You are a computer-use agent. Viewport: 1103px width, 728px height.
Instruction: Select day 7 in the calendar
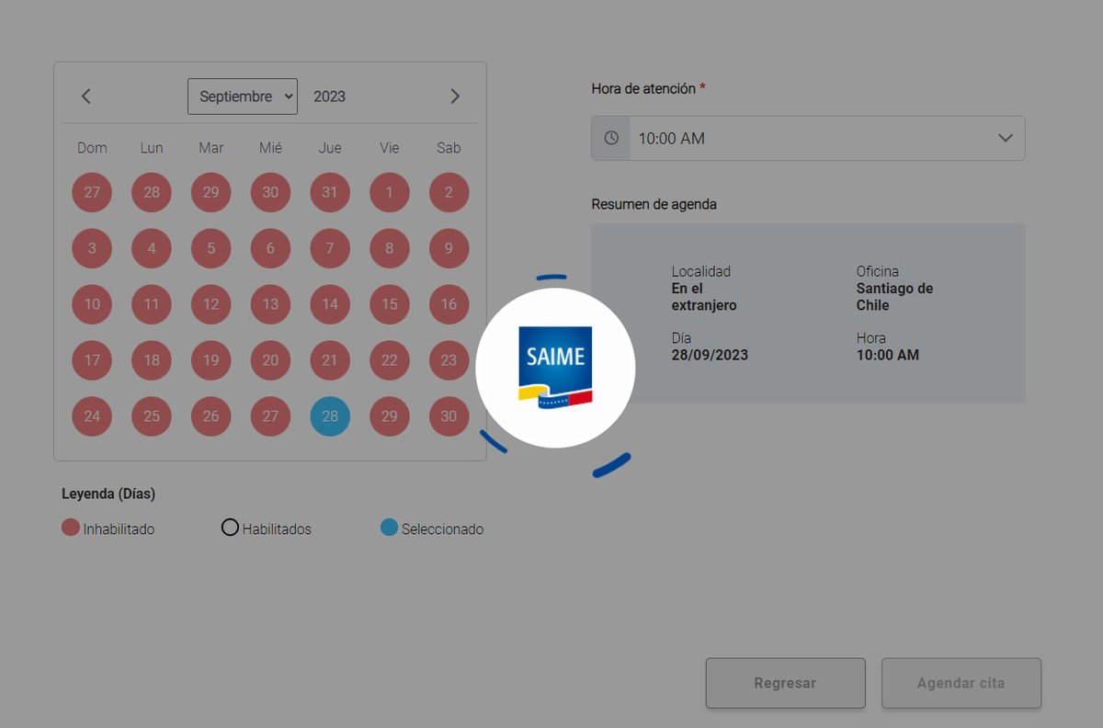(x=330, y=248)
